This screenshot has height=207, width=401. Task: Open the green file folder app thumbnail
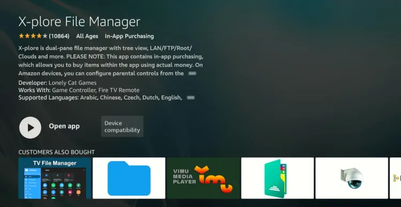[277, 178]
